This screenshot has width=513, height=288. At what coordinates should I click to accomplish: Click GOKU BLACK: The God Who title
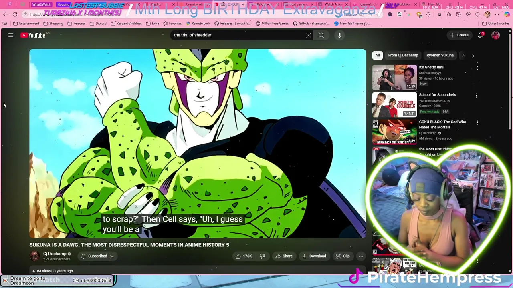(x=442, y=124)
